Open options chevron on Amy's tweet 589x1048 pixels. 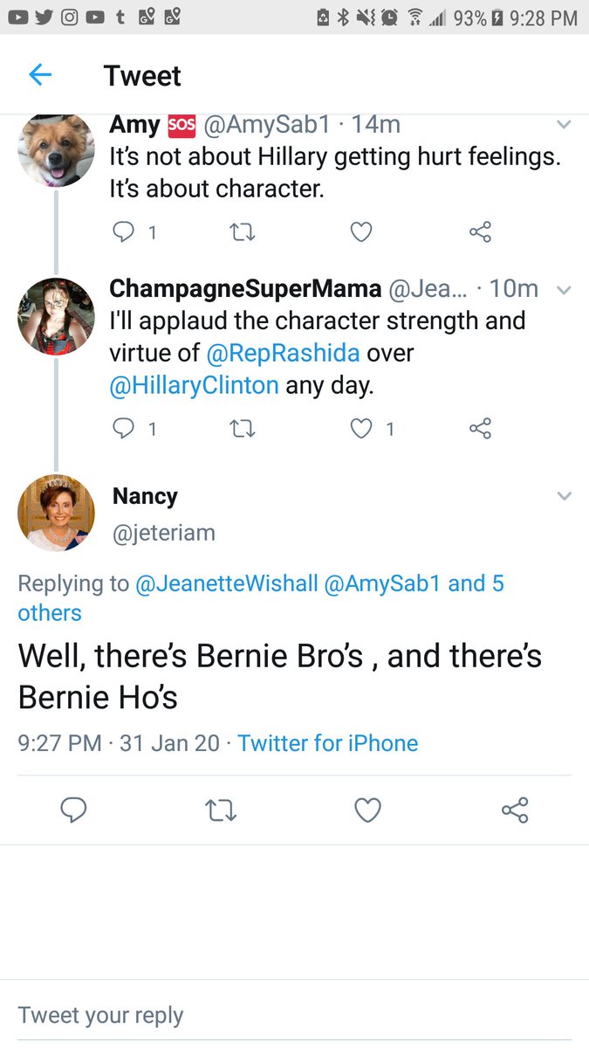pos(564,125)
